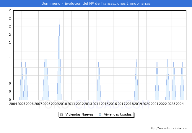Select the last peak in 2024

click(x=182, y=60)
